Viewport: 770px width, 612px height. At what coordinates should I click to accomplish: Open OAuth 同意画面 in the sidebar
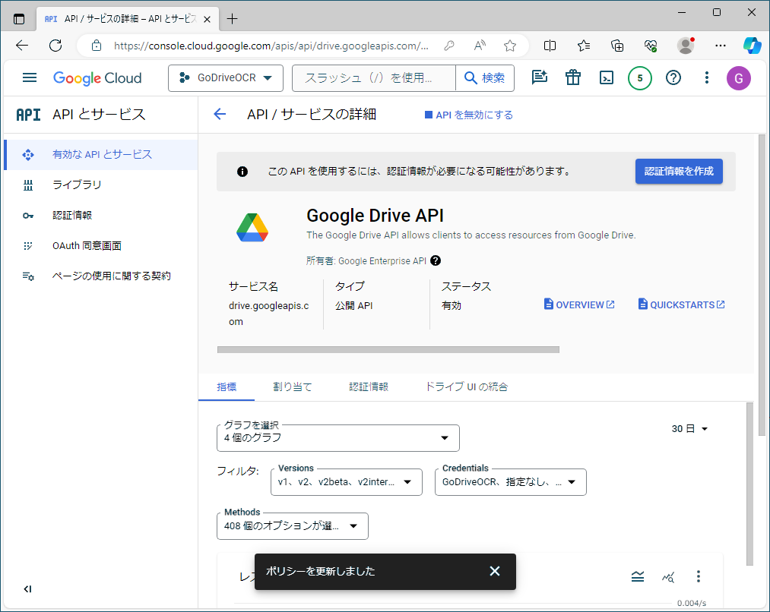pos(101,246)
